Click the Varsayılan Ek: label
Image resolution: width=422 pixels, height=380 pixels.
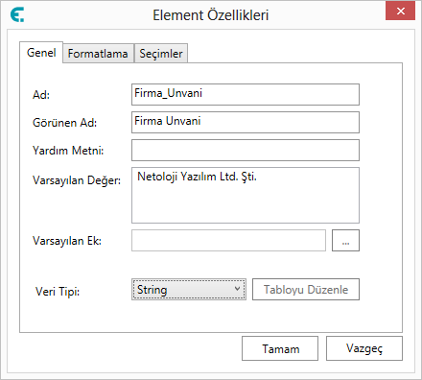[x=67, y=241]
